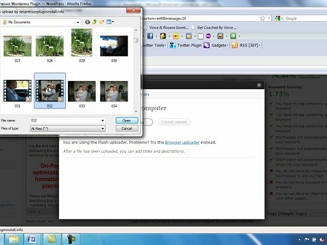The image size is (327, 245).
Task: Click the Browser uploader link
Action: click(182, 142)
